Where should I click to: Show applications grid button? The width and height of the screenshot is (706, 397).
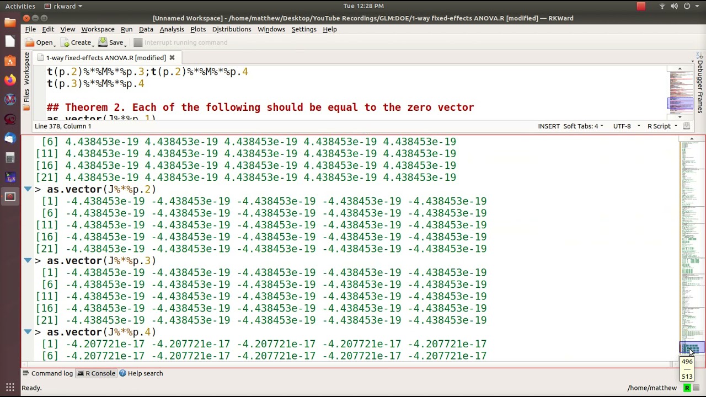tap(10, 387)
